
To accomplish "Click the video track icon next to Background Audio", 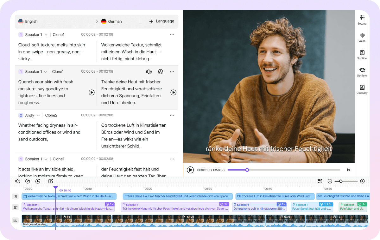I will [x=15, y=220].
